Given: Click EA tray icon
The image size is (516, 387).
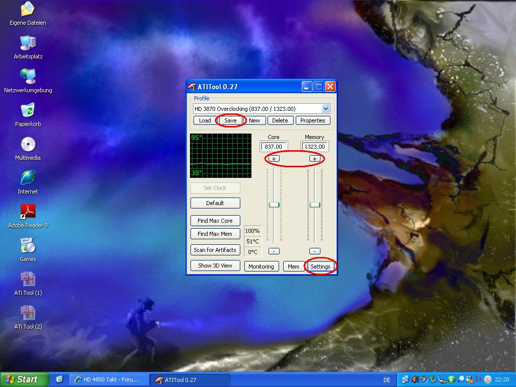Looking at the screenshot, I should 488,379.
